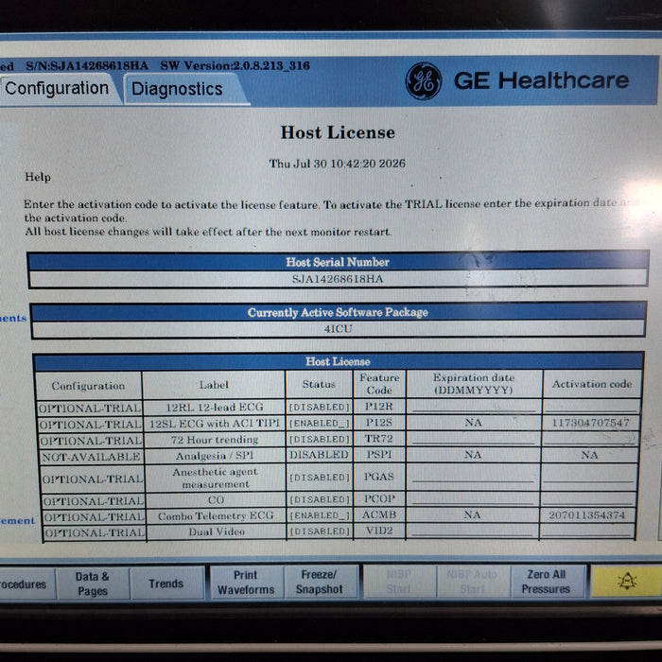This screenshot has width=662, height=662.
Task: Click feature code P12S
Action: tap(378, 422)
